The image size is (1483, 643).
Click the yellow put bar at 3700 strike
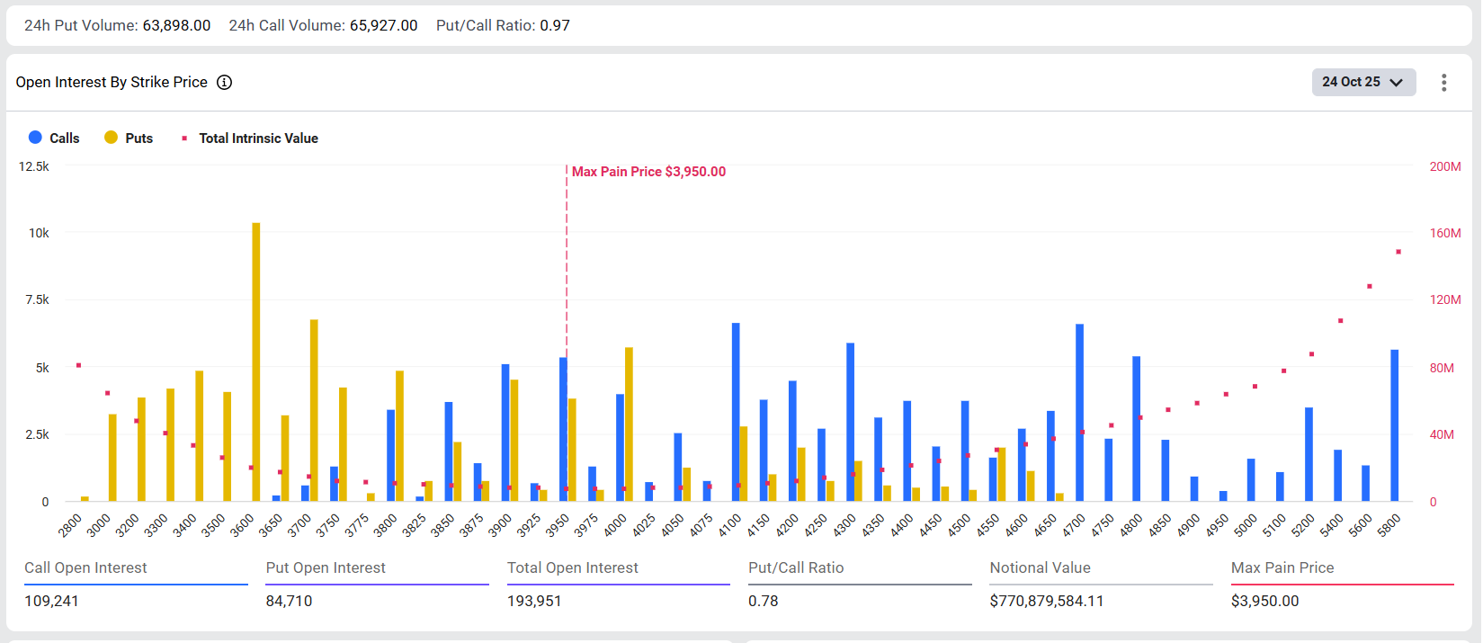pyautogui.click(x=314, y=409)
